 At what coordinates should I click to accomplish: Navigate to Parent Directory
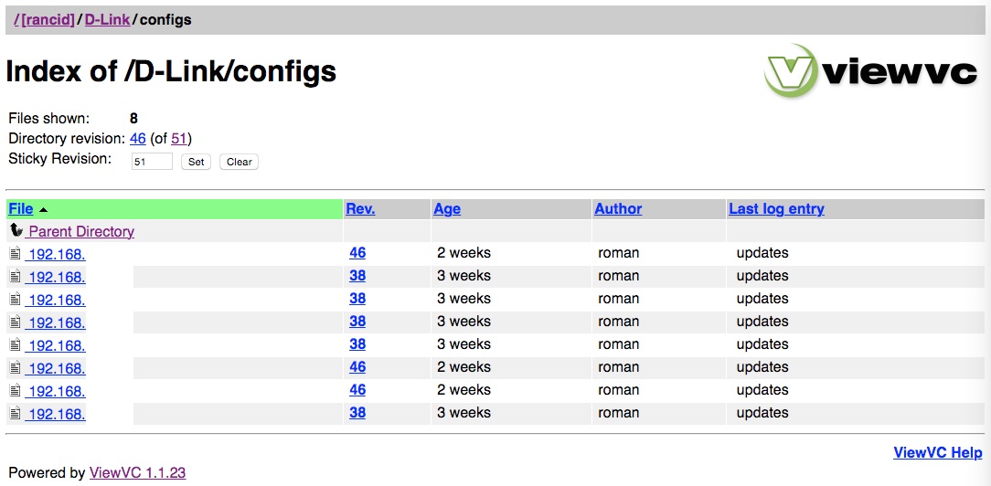click(81, 232)
